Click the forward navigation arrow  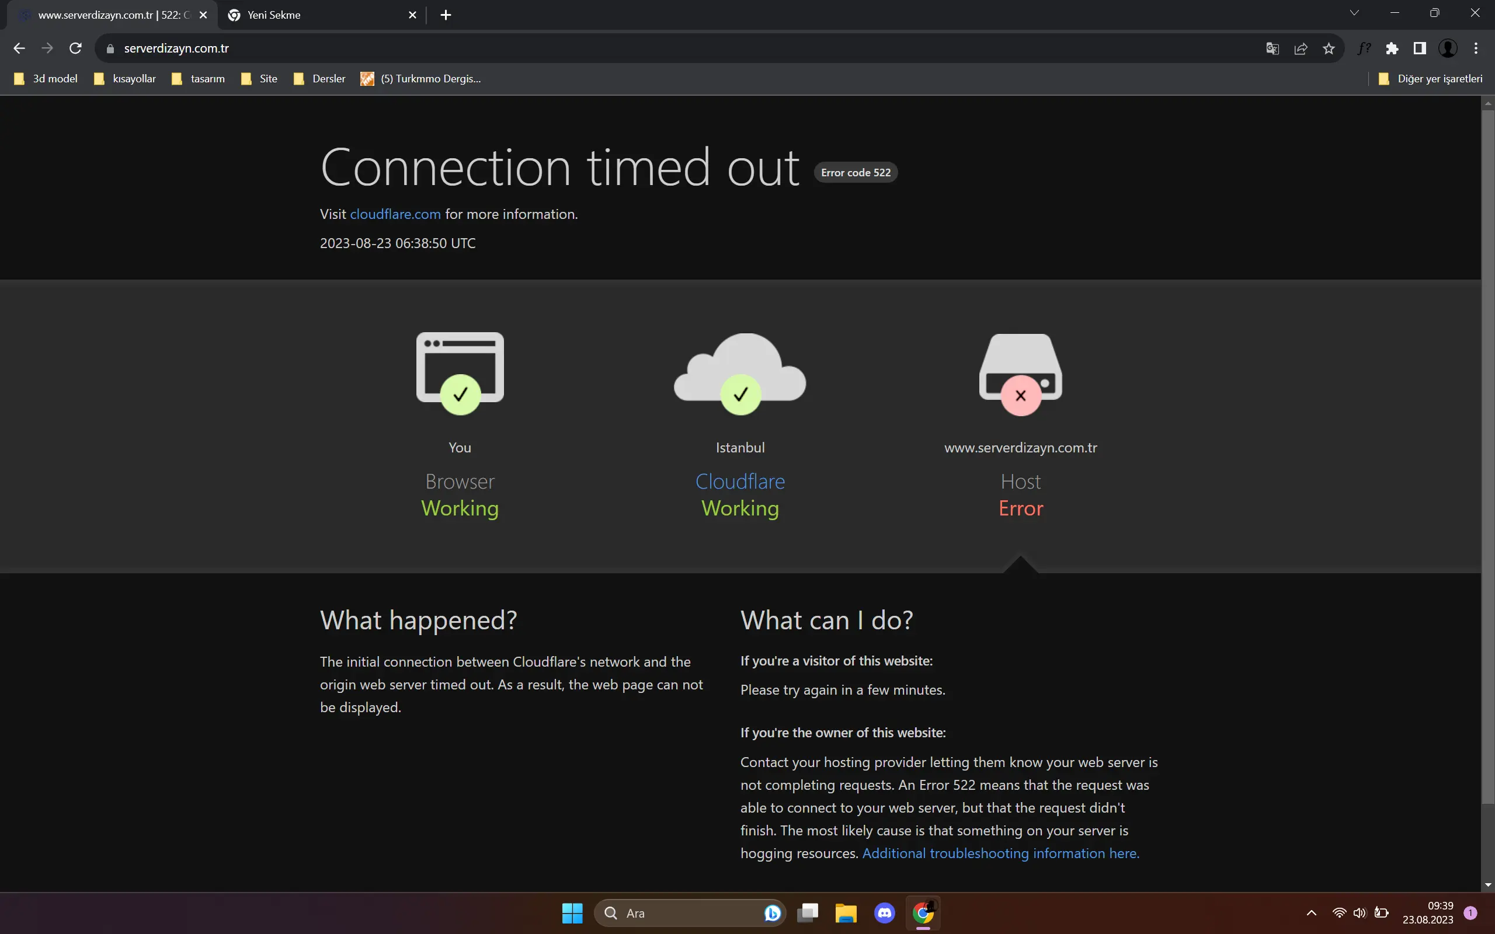(x=47, y=48)
